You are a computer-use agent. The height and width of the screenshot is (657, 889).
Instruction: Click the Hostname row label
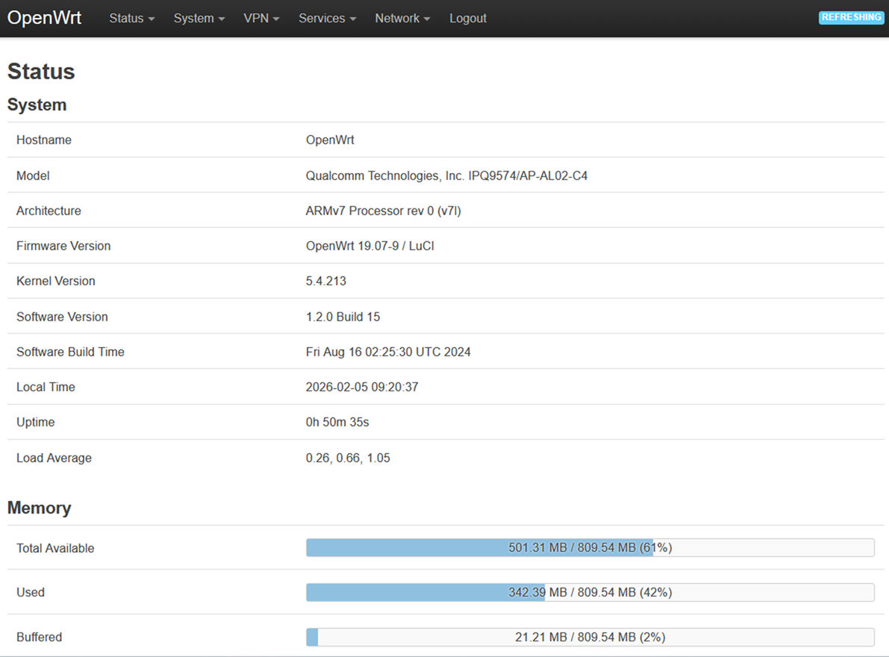tap(43, 140)
